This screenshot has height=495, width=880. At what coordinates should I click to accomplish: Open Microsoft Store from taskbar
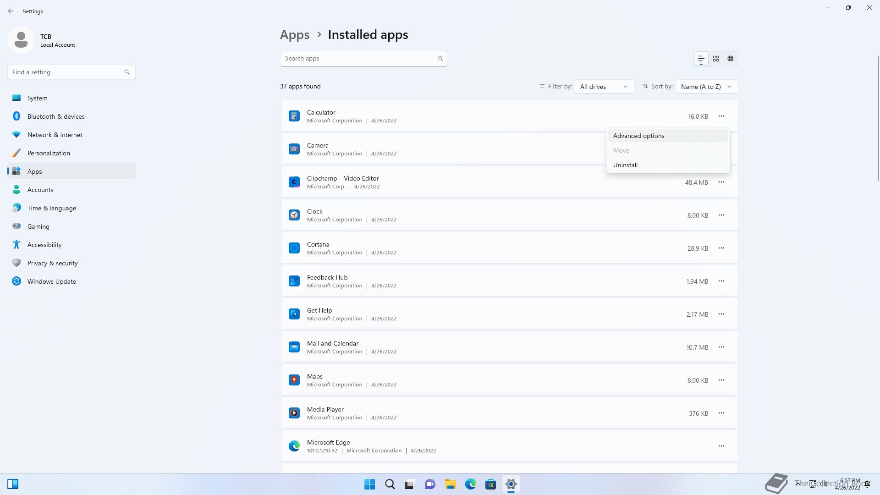click(490, 484)
